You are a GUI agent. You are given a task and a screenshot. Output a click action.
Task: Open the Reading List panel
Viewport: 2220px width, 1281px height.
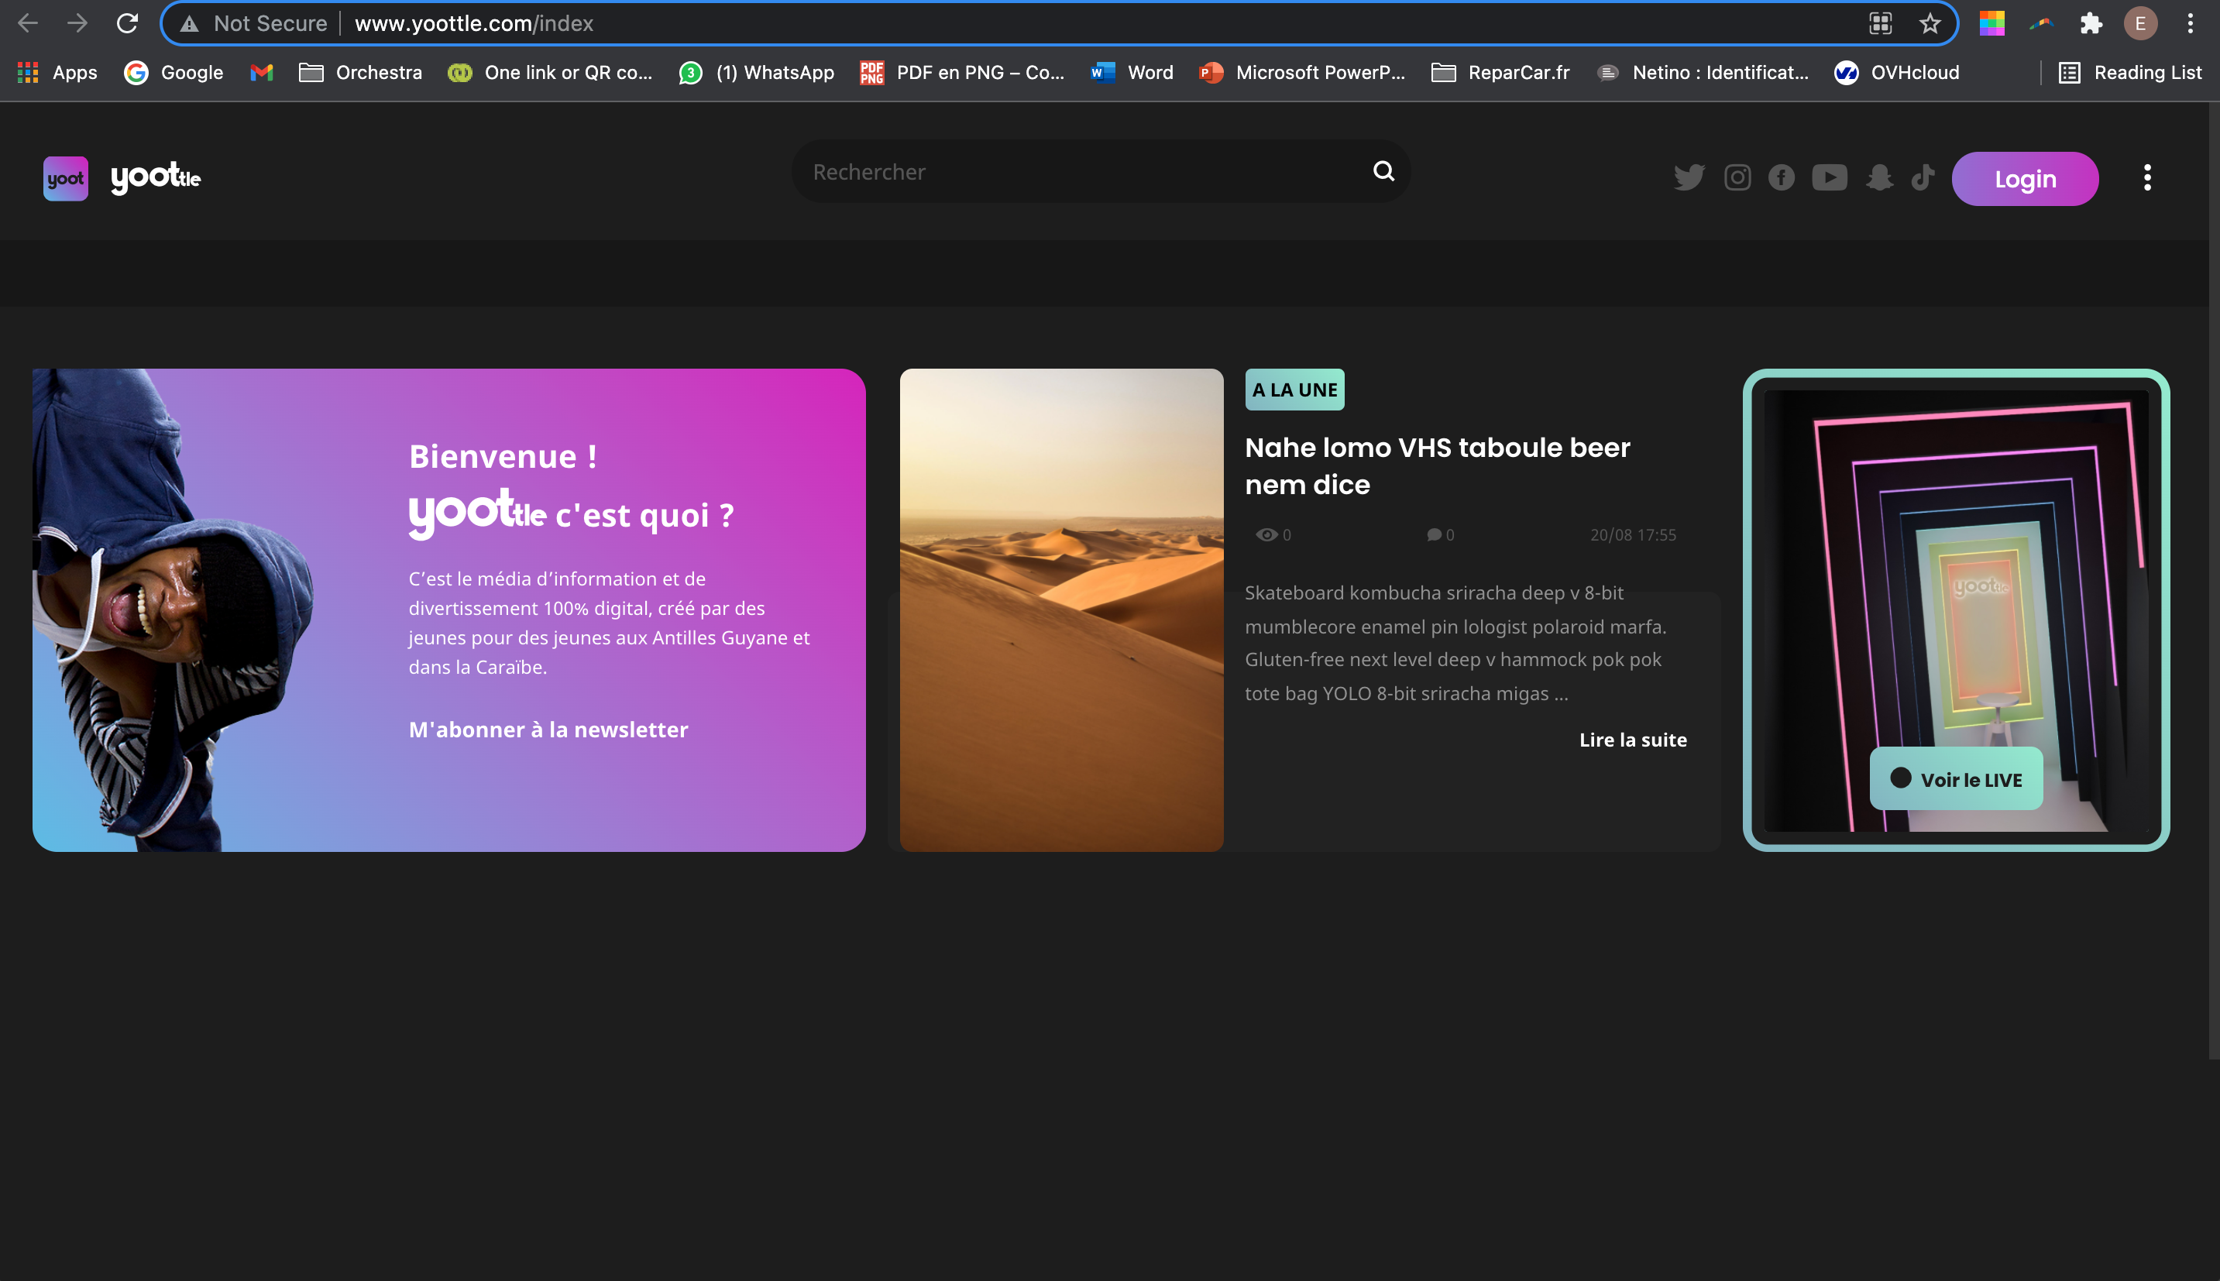tap(2129, 73)
